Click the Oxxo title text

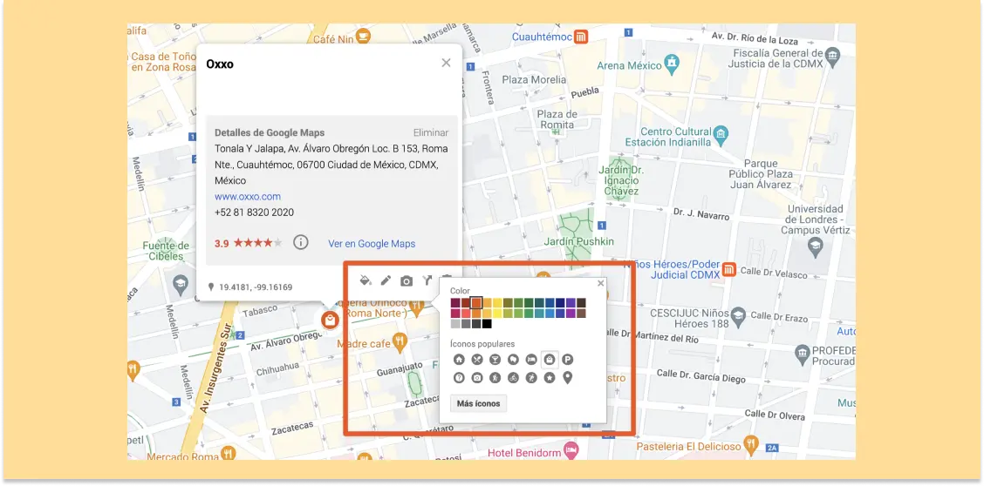tap(220, 64)
